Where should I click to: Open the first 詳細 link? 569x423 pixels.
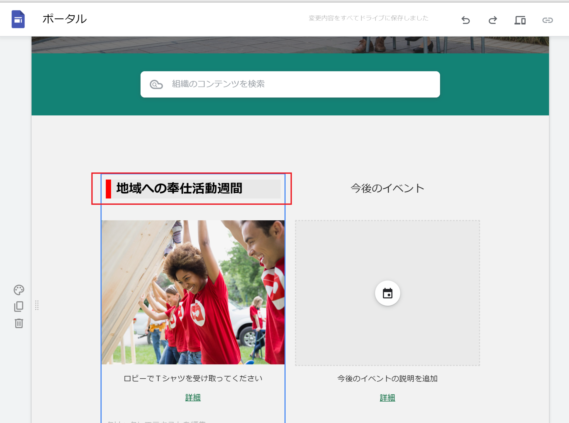pos(193,398)
